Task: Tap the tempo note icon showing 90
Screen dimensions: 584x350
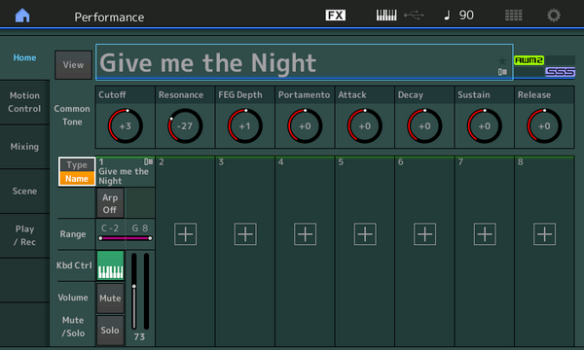Action: coord(459,16)
